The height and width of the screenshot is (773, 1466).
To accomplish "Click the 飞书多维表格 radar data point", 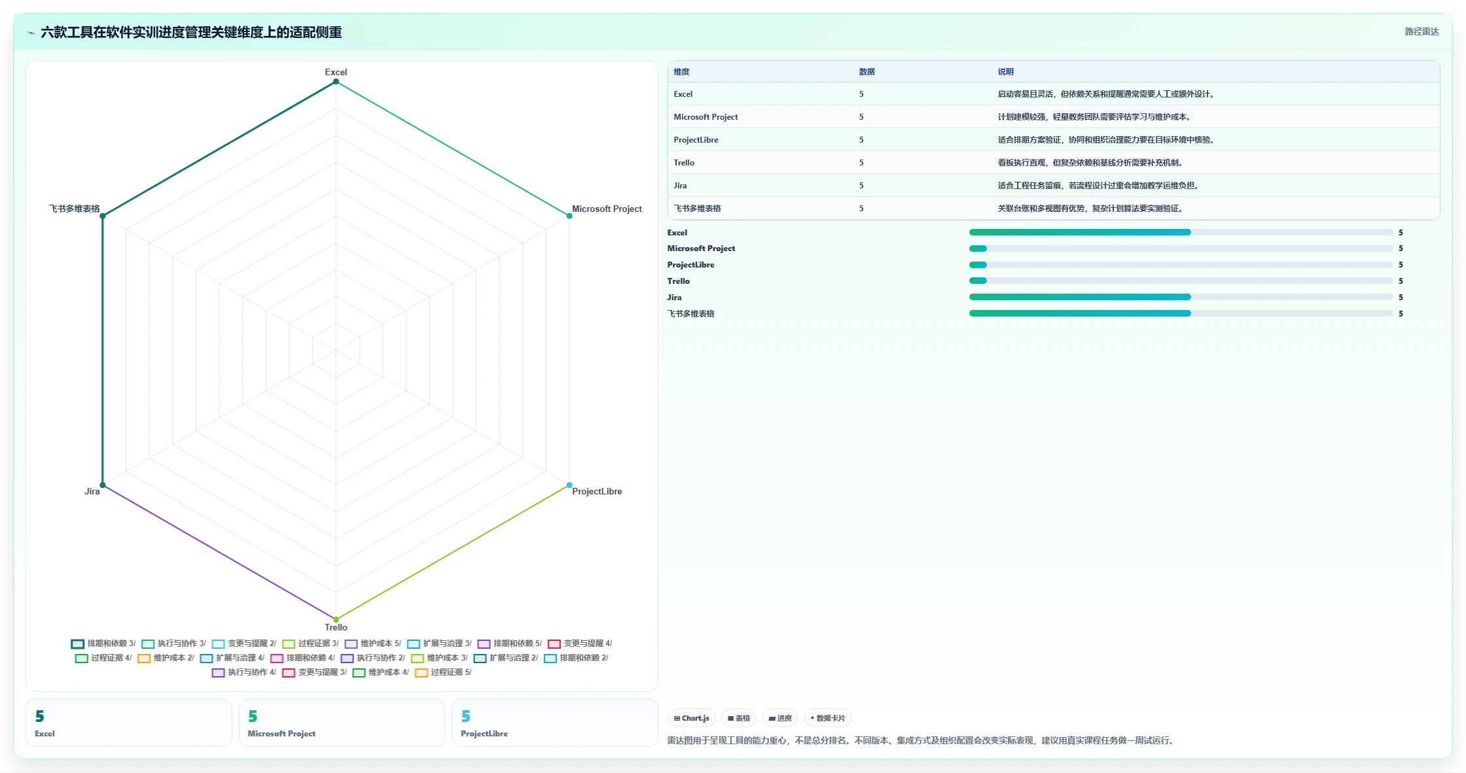I will point(103,216).
